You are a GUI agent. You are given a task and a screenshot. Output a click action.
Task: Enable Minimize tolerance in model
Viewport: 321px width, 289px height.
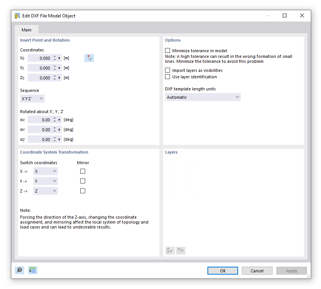(x=167, y=50)
